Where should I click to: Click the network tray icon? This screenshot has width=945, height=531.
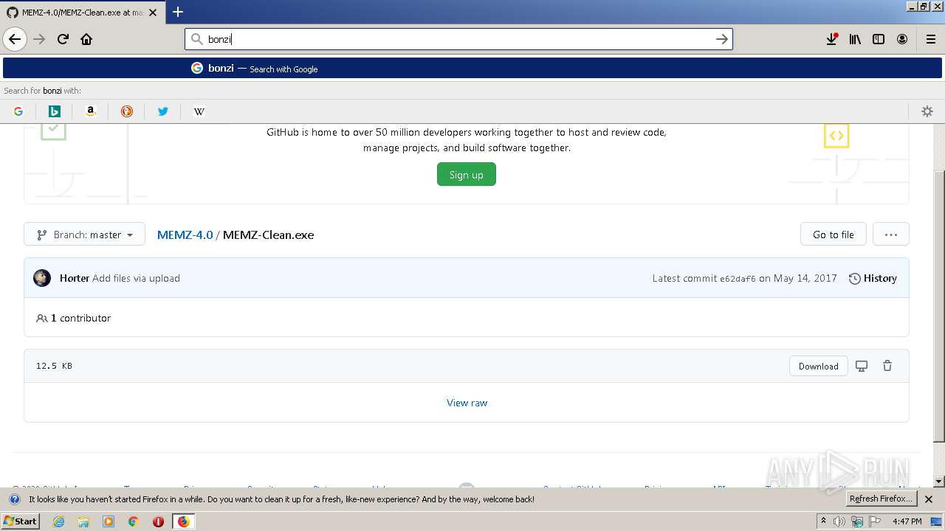point(857,521)
